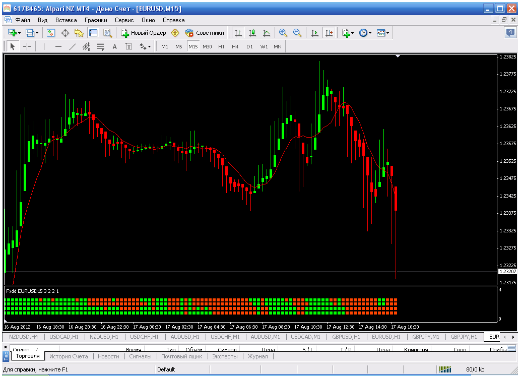Open the Графики menu
The height and width of the screenshot is (376, 520).
pyautogui.click(x=96, y=20)
